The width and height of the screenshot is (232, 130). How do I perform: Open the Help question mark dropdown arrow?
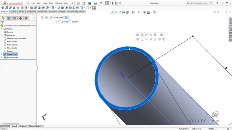coord(220,3)
